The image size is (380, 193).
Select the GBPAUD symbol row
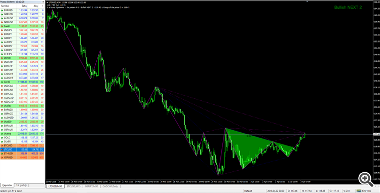[x=22, y=130]
